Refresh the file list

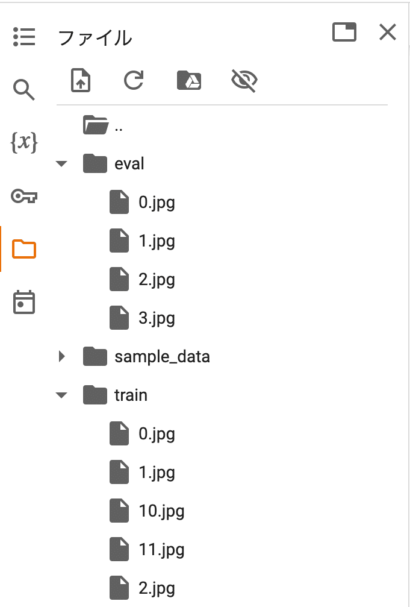click(x=134, y=80)
